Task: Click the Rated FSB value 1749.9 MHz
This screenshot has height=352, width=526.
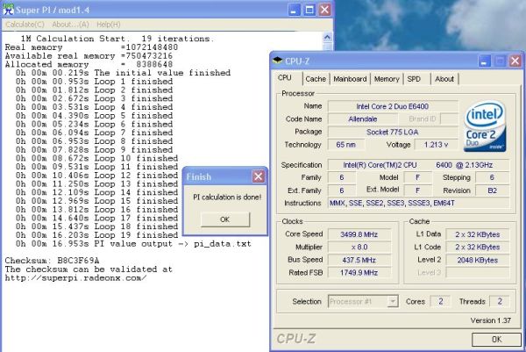Action: (359, 273)
